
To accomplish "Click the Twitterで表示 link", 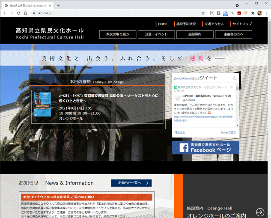I will point(228,133).
